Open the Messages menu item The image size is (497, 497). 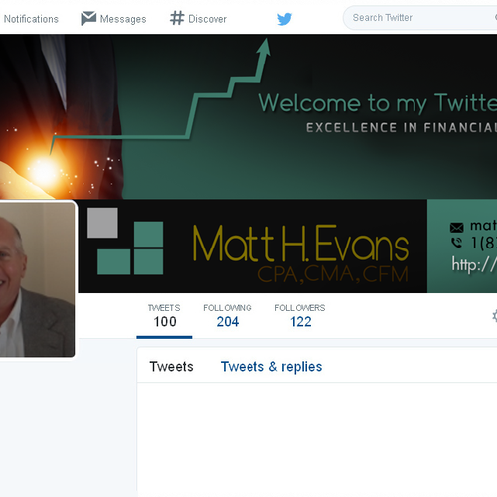pyautogui.click(x=113, y=19)
